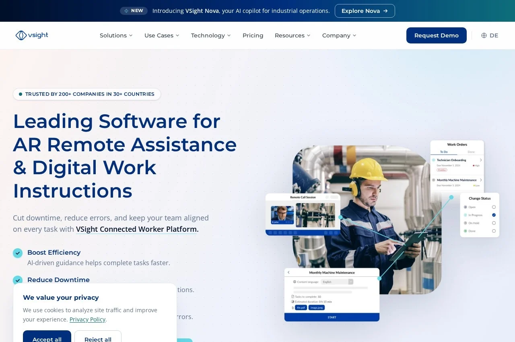Screen dimensions: 515x342
Task: Click the Leading Software for AR Remote Assistance heading
Action: [x=125, y=156]
